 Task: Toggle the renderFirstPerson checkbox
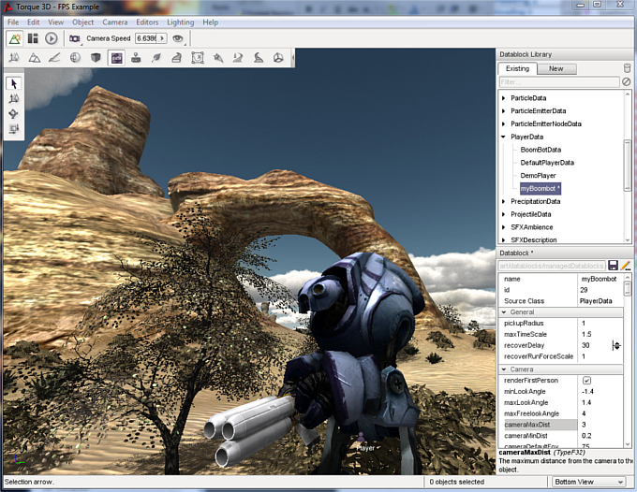586,380
